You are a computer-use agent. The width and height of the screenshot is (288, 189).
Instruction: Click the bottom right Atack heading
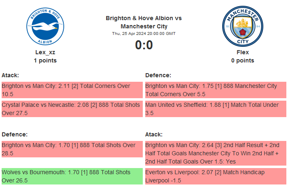point(154,134)
